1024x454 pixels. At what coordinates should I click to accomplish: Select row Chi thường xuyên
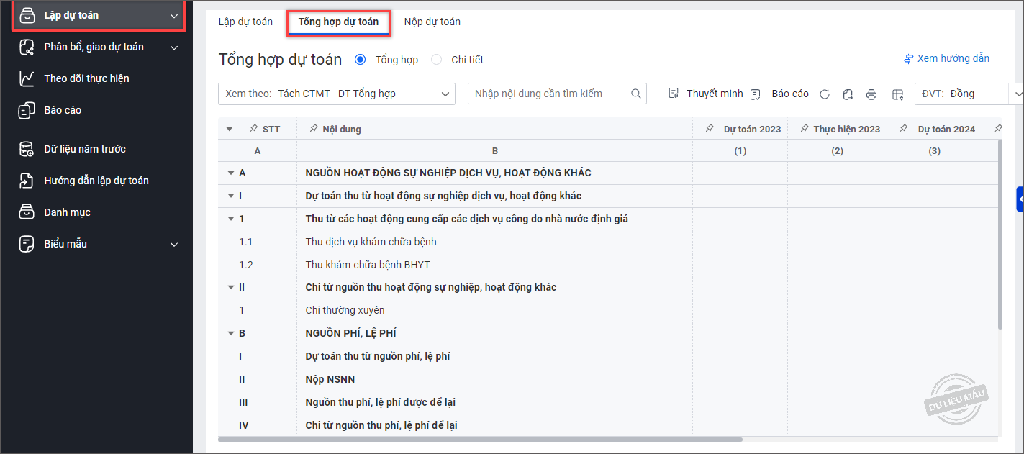coord(607,310)
